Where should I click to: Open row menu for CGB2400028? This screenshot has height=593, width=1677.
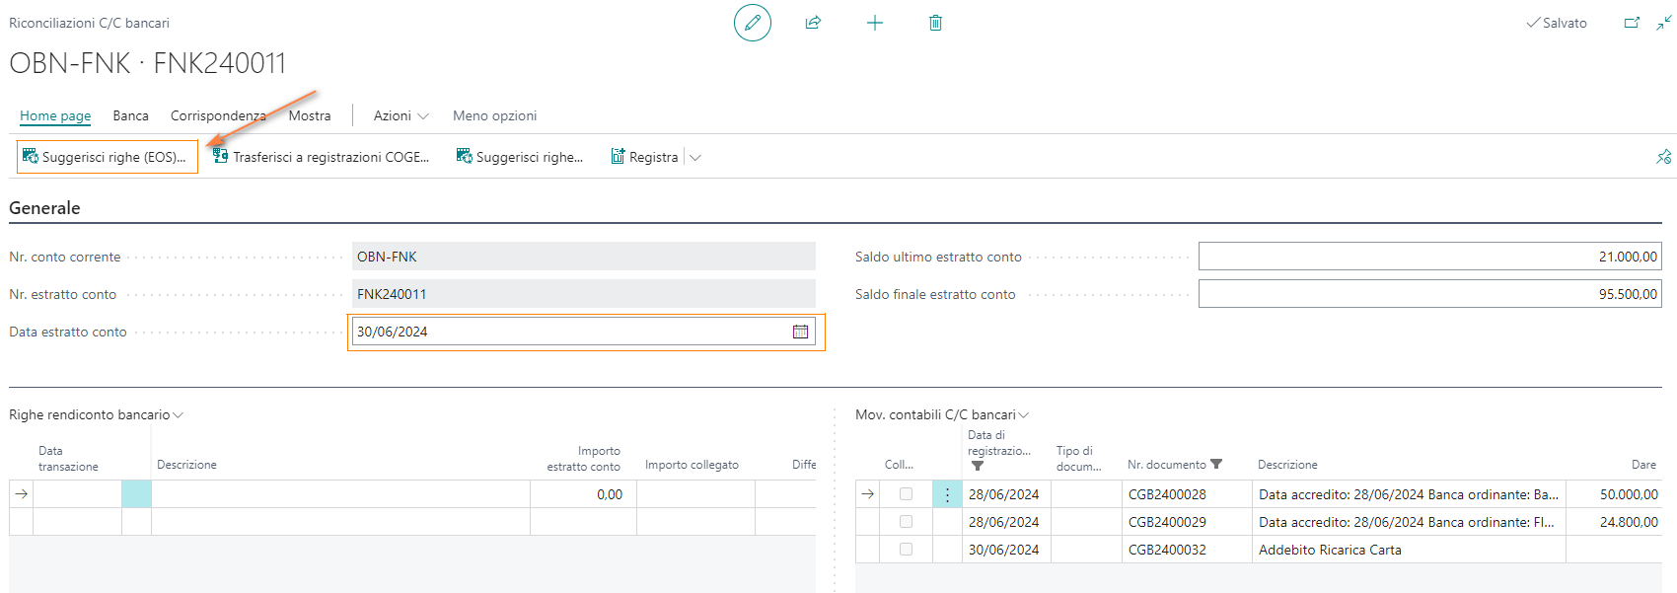click(947, 494)
